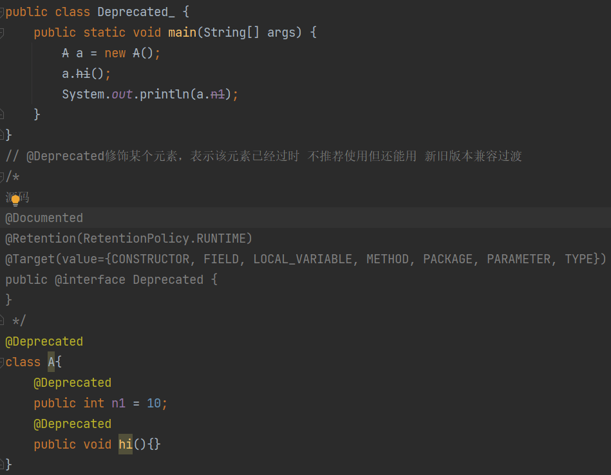Click the Deprecated_ class name
611x475 pixels.
(x=136, y=12)
